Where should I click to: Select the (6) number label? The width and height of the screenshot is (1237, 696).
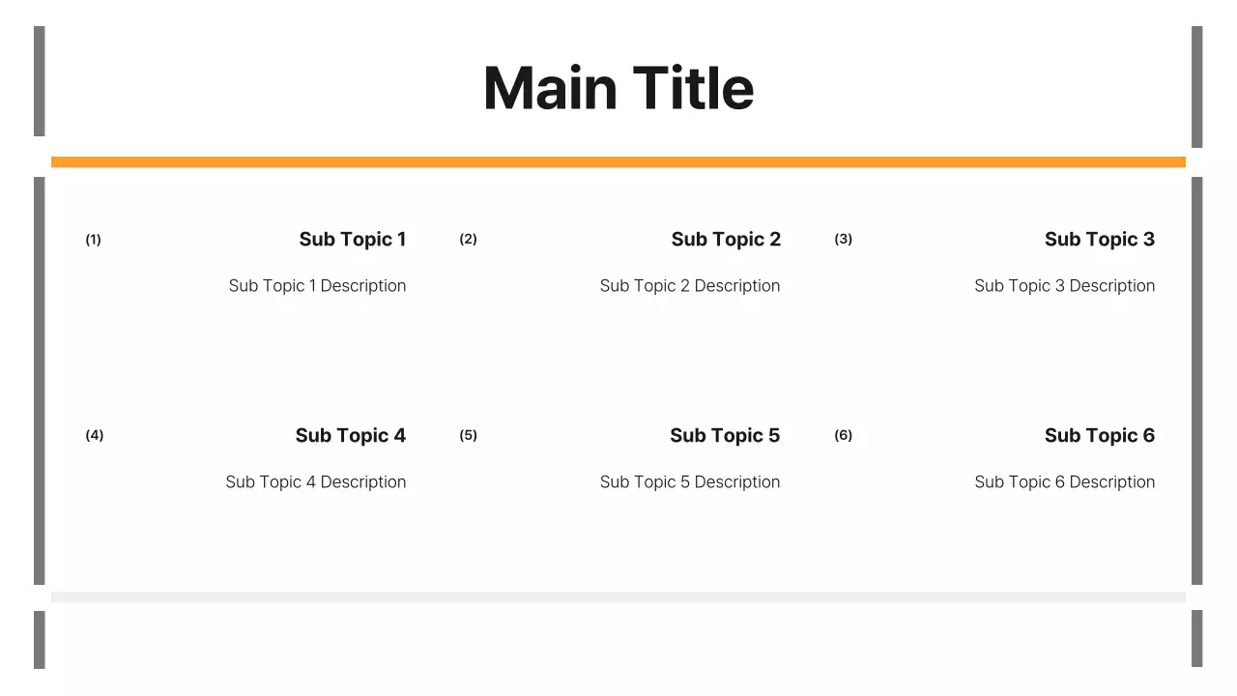pyautogui.click(x=844, y=435)
